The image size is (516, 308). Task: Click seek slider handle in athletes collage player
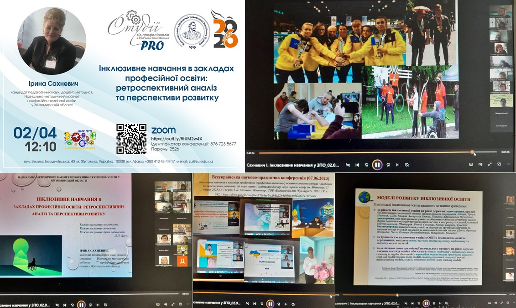(x=472, y=152)
